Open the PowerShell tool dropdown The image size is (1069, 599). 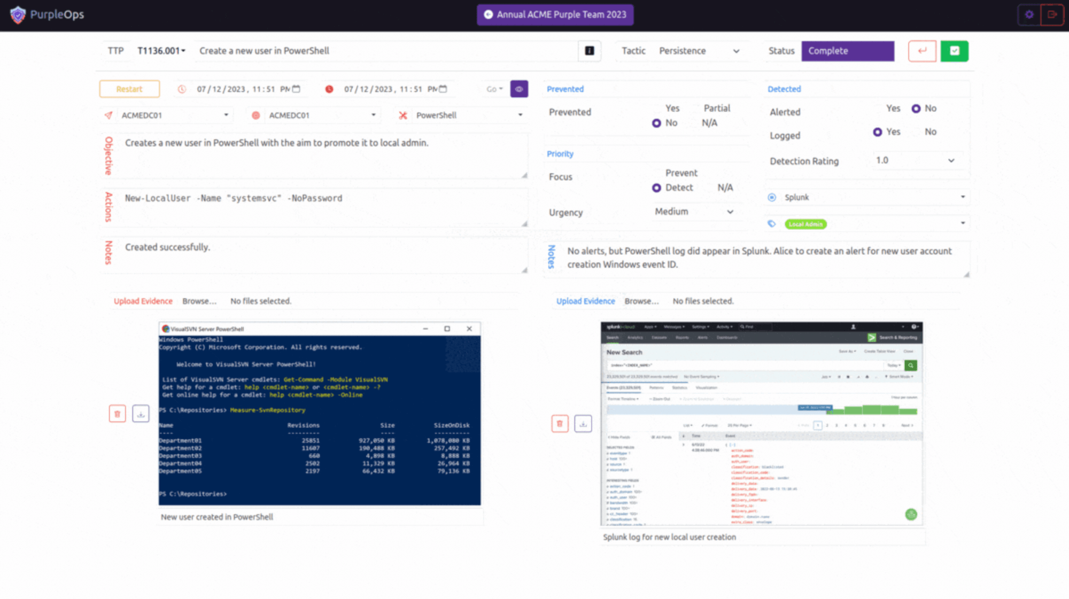coord(469,115)
